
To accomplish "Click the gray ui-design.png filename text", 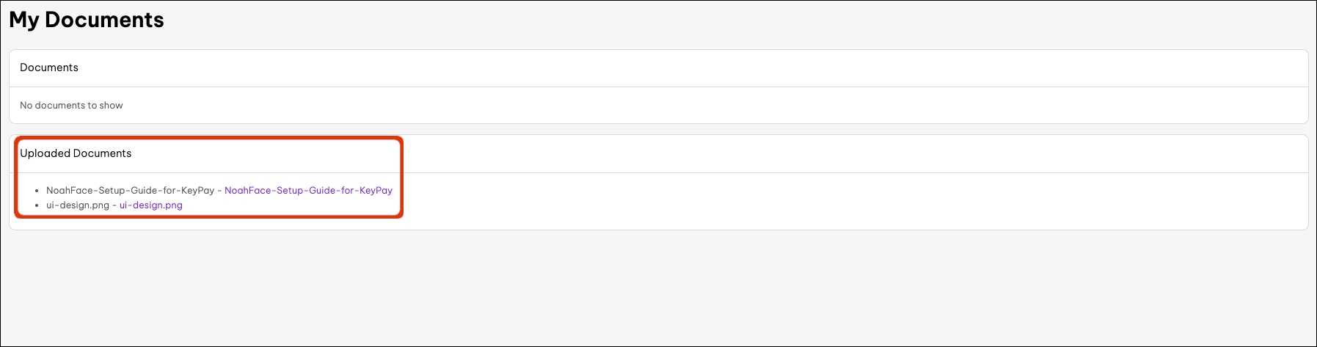I will tap(78, 205).
